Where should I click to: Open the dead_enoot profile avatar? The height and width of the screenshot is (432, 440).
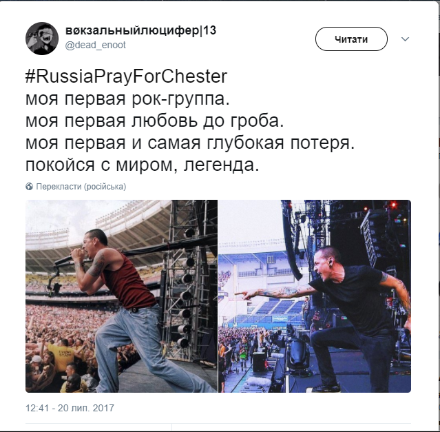click(42, 39)
